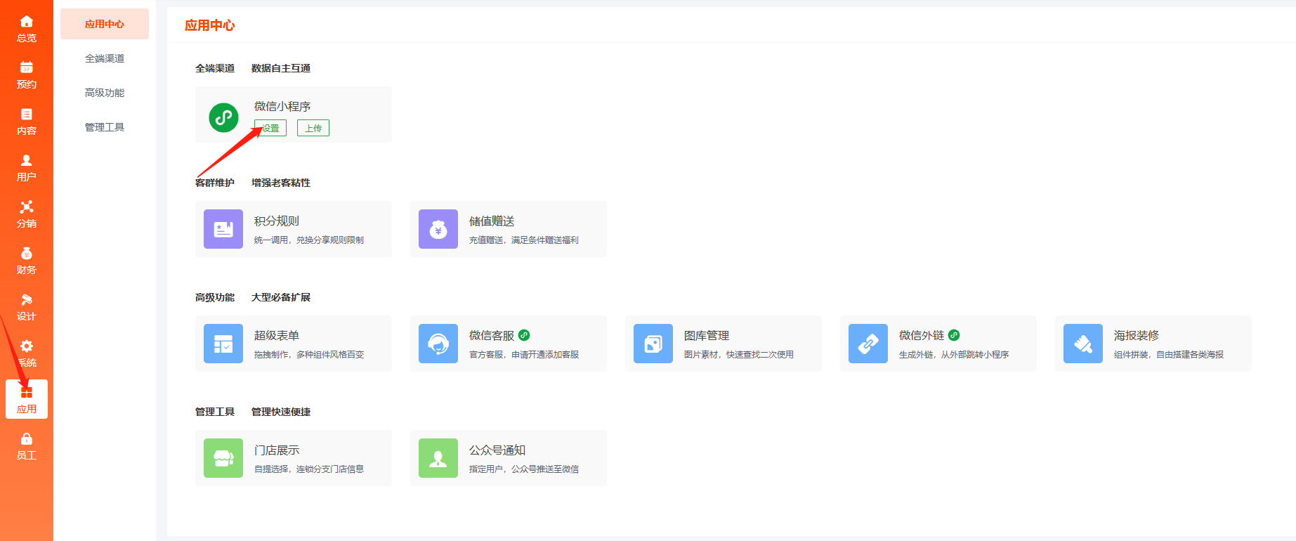Open the 公众号通知 user notification icon
The width and height of the screenshot is (1296, 541).
(x=438, y=458)
